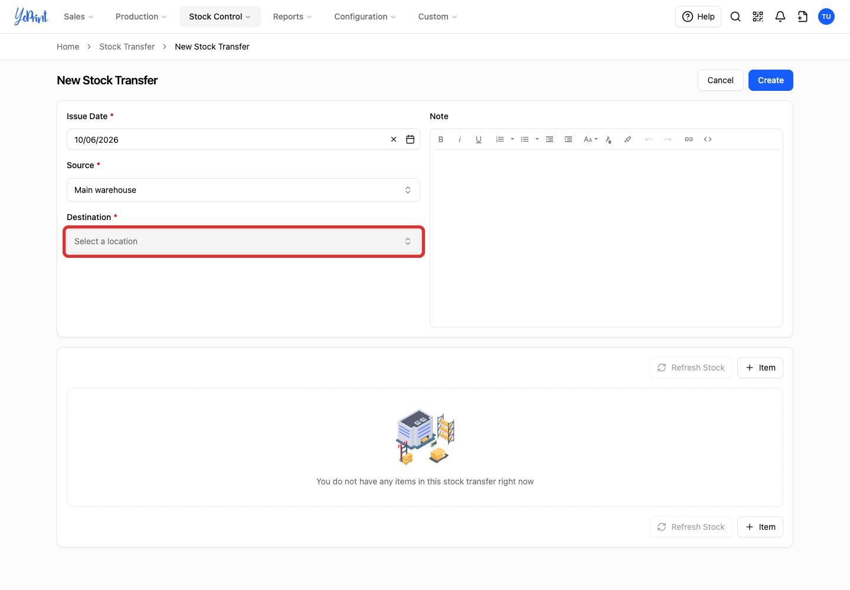Add an Item using the button above the empty list
850x590 pixels.
(x=760, y=368)
